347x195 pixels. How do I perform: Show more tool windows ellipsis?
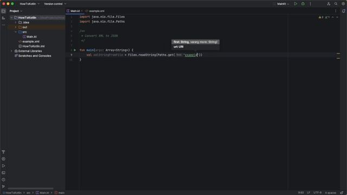[x=3, y=25]
